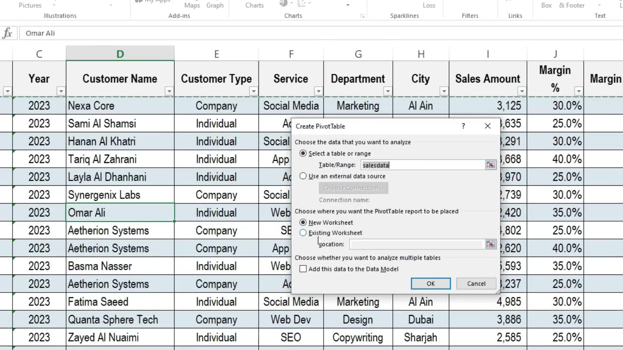Choose the New Worksheet radio button

303,223
